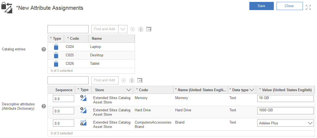Screen dimensions: 317x138
Task: Click the catalog entries delete icon
Action: (x=133, y=29)
